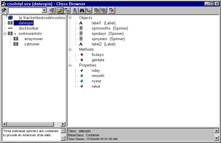221x143 pixels.
Task: Click the hammer and wrench tools icon
Action: (4, 11)
